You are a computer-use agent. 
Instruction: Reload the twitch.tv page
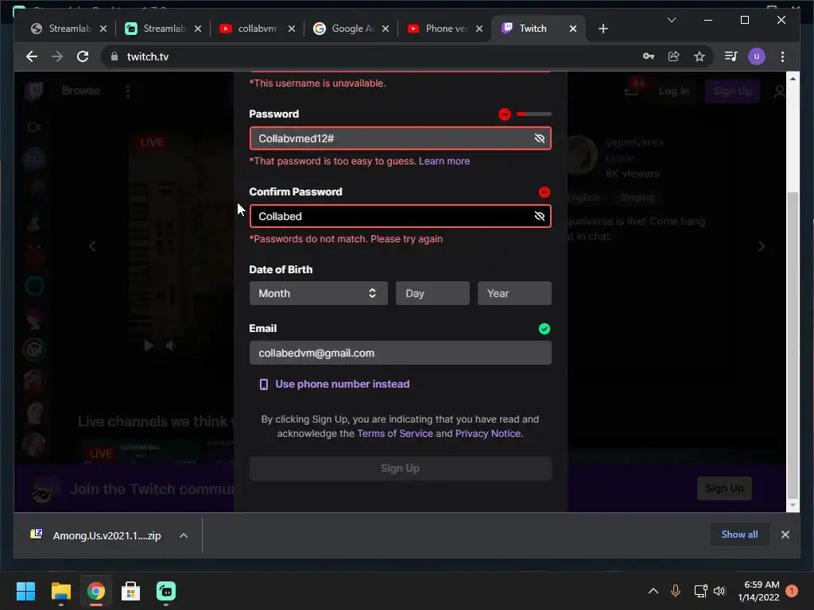pos(83,56)
